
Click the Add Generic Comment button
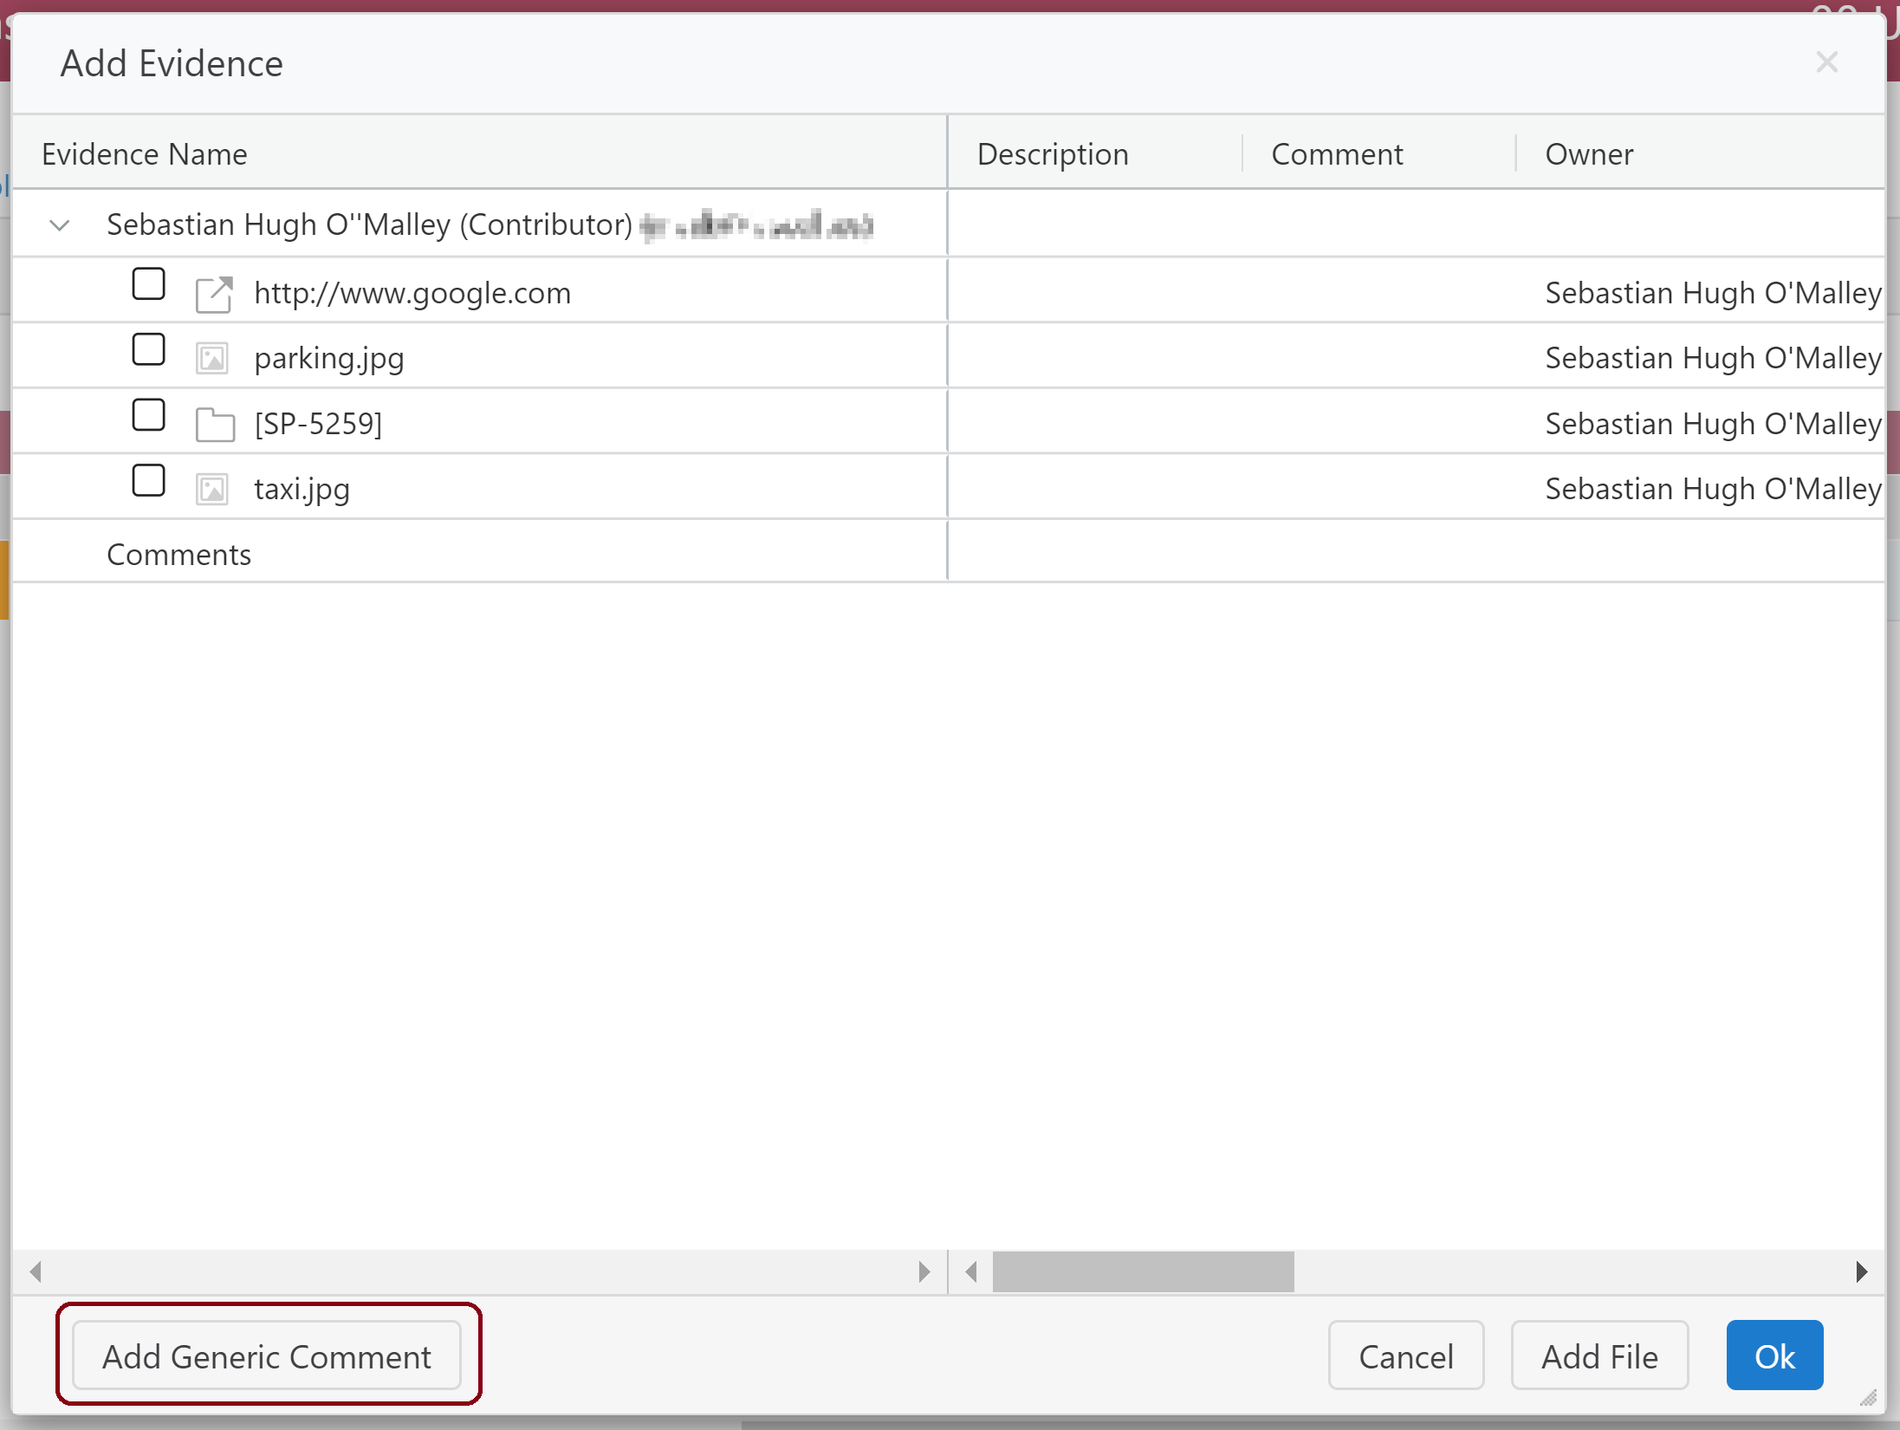point(269,1355)
